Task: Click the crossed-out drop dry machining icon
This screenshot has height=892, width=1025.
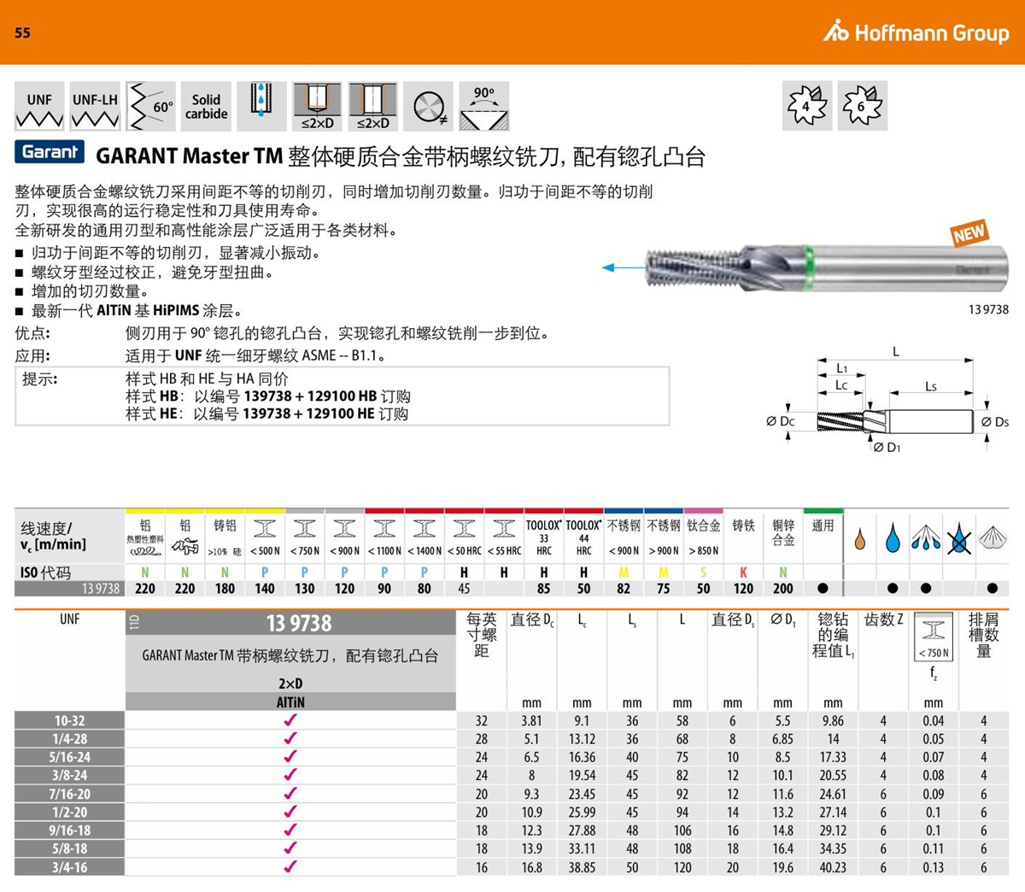Action: tap(959, 538)
